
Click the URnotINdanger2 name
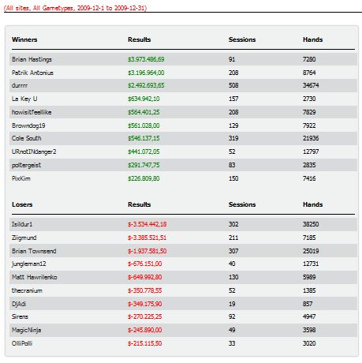[x=34, y=152]
